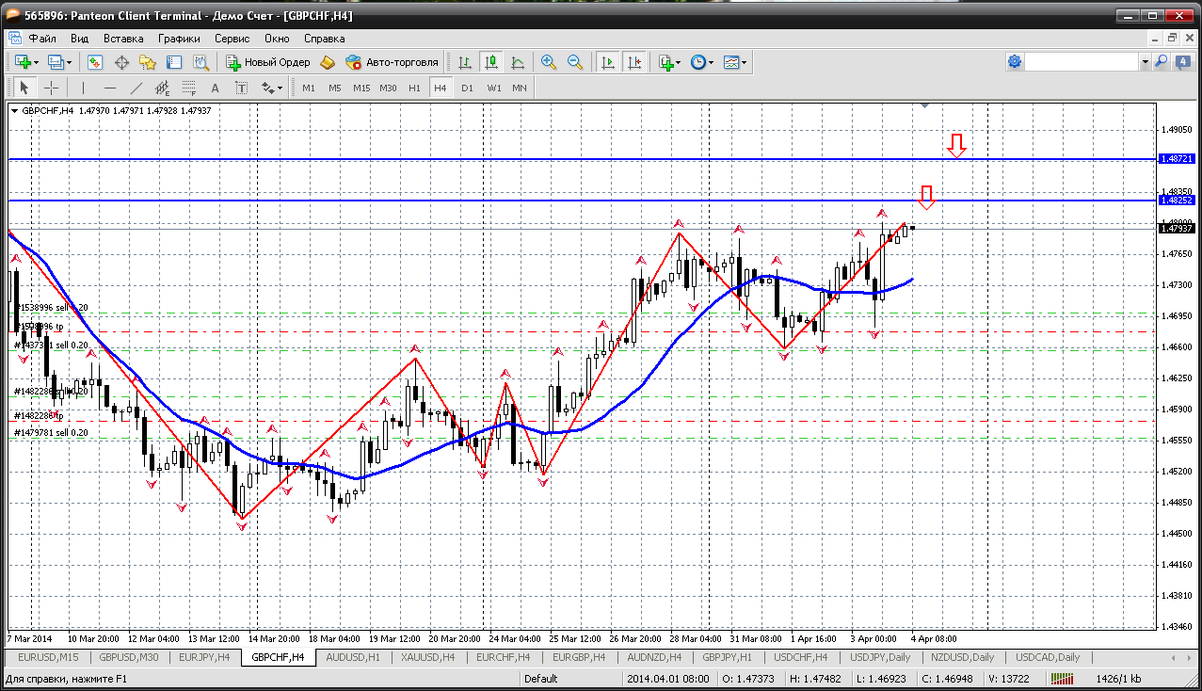The width and height of the screenshot is (1202, 691).
Task: Select the Fibonacci retracement tool
Action: coord(189,88)
